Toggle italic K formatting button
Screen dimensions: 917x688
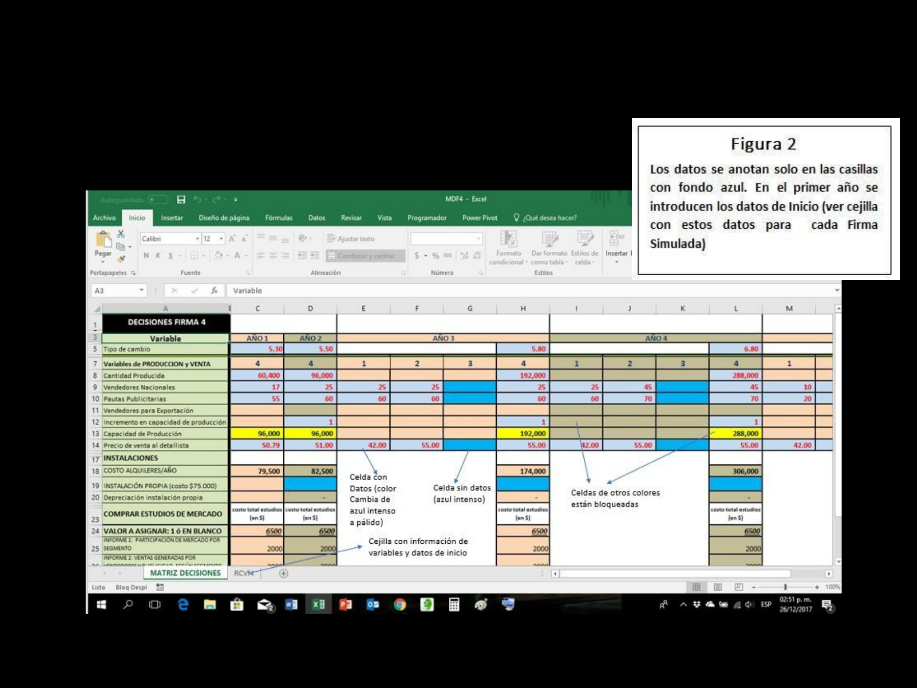pyautogui.click(x=158, y=255)
